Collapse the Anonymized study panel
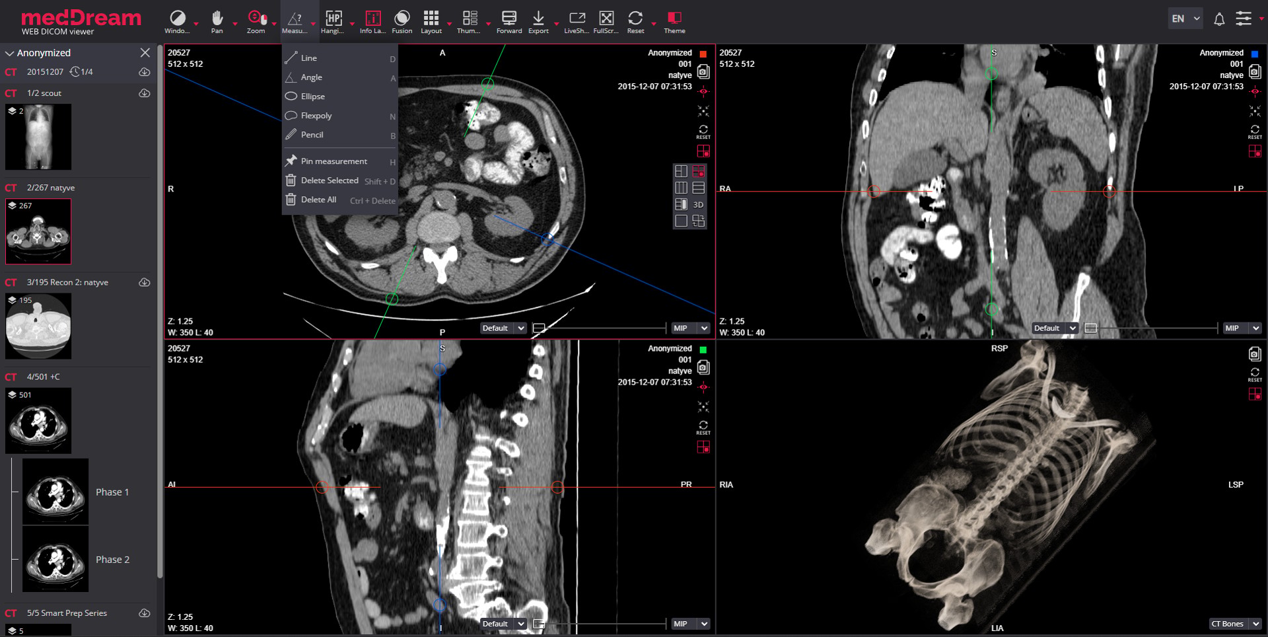Screen dimensions: 1268x637 click(x=10, y=53)
